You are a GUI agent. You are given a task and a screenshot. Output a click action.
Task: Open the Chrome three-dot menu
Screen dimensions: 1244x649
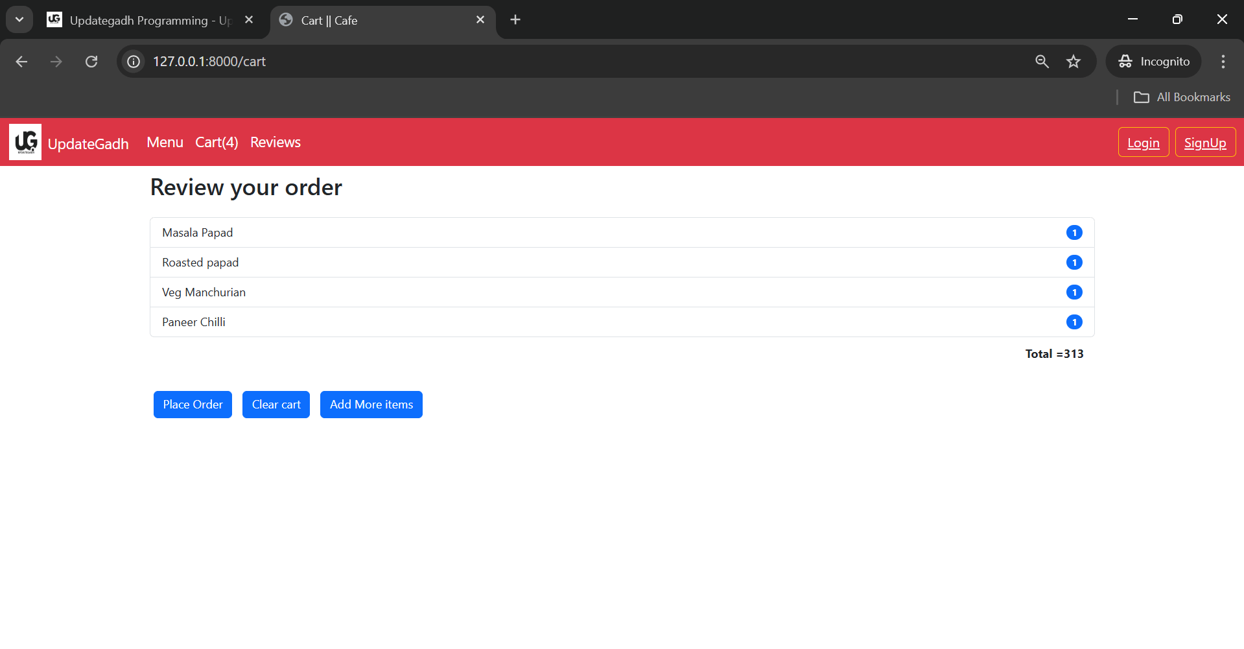point(1223,61)
